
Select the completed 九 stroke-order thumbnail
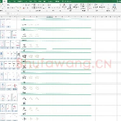point(15,108)
